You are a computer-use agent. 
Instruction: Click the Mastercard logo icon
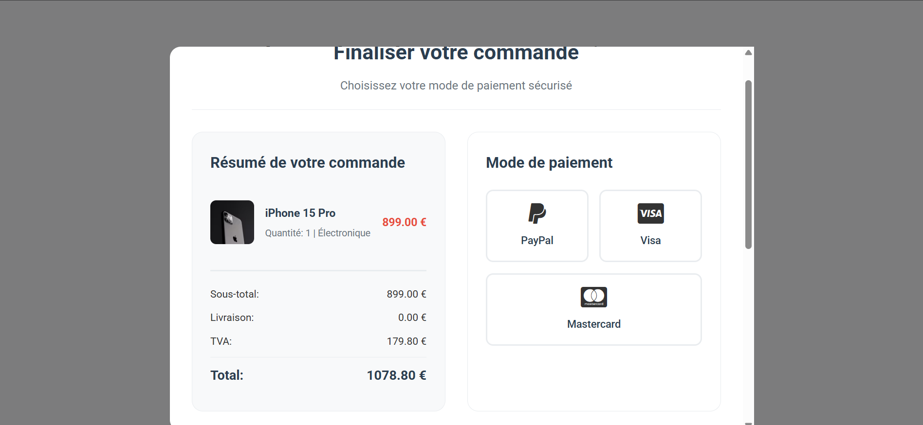click(x=593, y=297)
